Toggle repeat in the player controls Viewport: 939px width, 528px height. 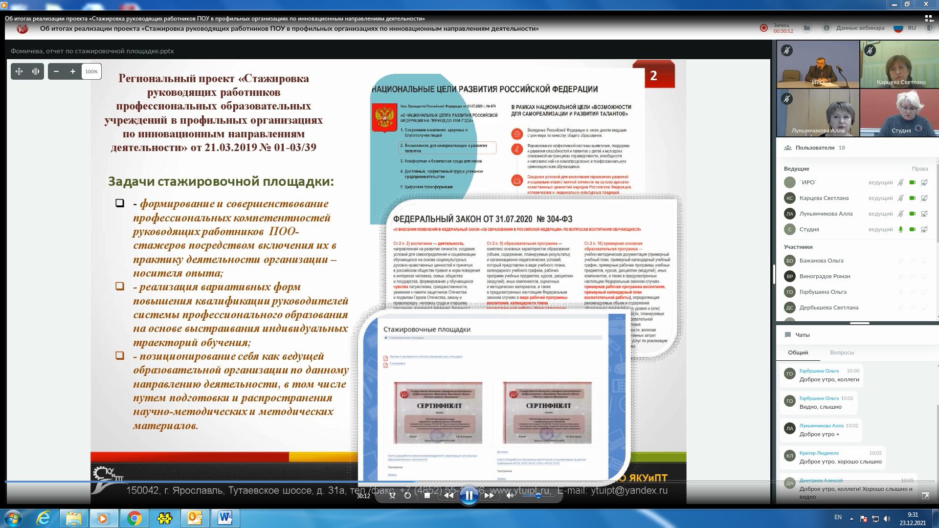[407, 495]
